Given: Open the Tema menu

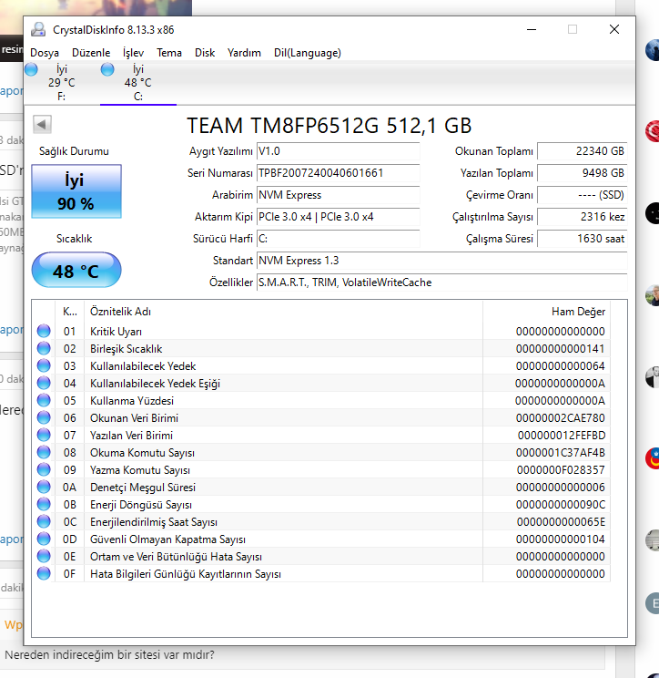Looking at the screenshot, I should 169,53.
